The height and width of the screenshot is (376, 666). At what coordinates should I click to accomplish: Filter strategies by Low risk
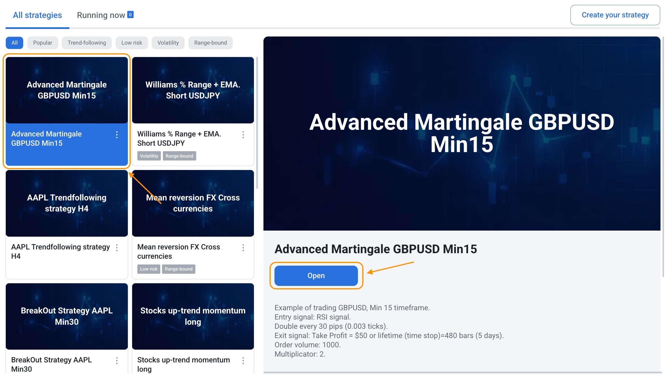click(132, 43)
